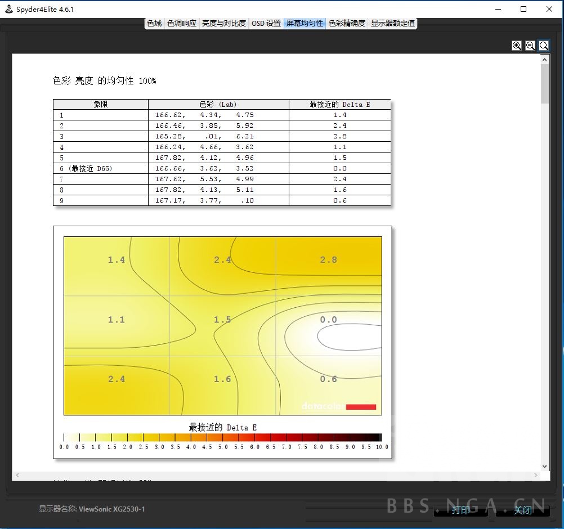564x529 pixels.
Task: Click the 1.5 value in heat map center
Action: tap(222, 319)
